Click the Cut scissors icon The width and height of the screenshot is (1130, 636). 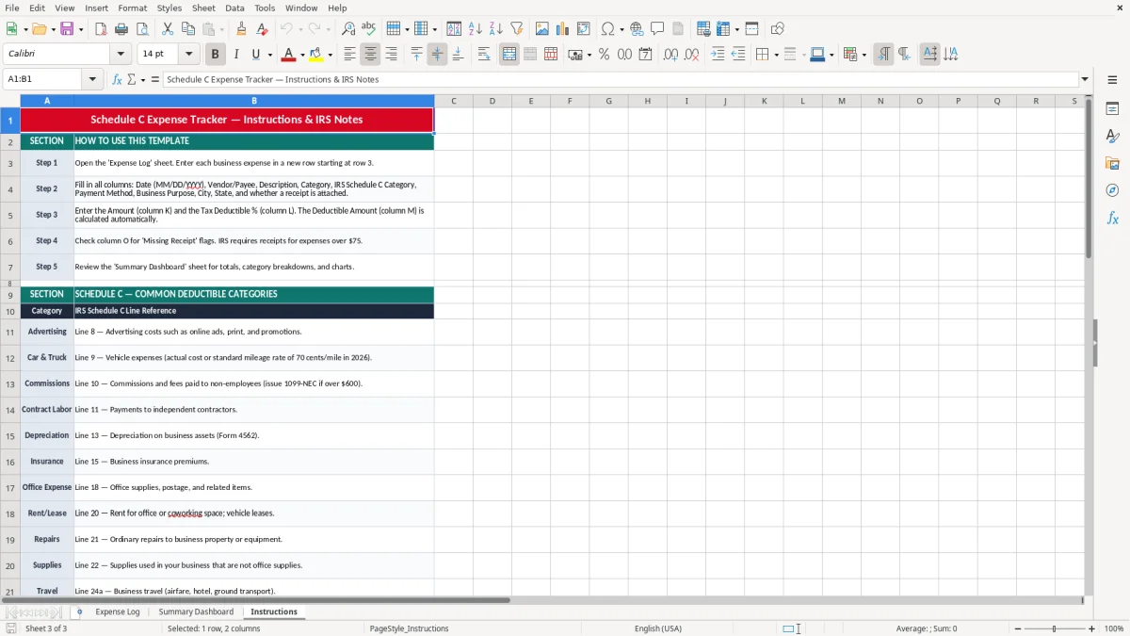pyautogui.click(x=167, y=29)
